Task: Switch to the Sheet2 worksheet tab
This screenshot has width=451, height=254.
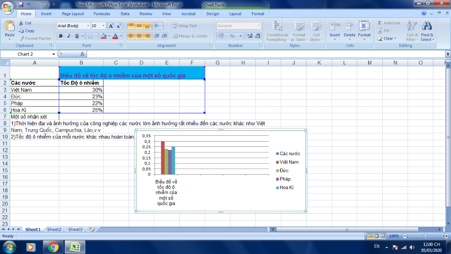Action: coord(54,230)
